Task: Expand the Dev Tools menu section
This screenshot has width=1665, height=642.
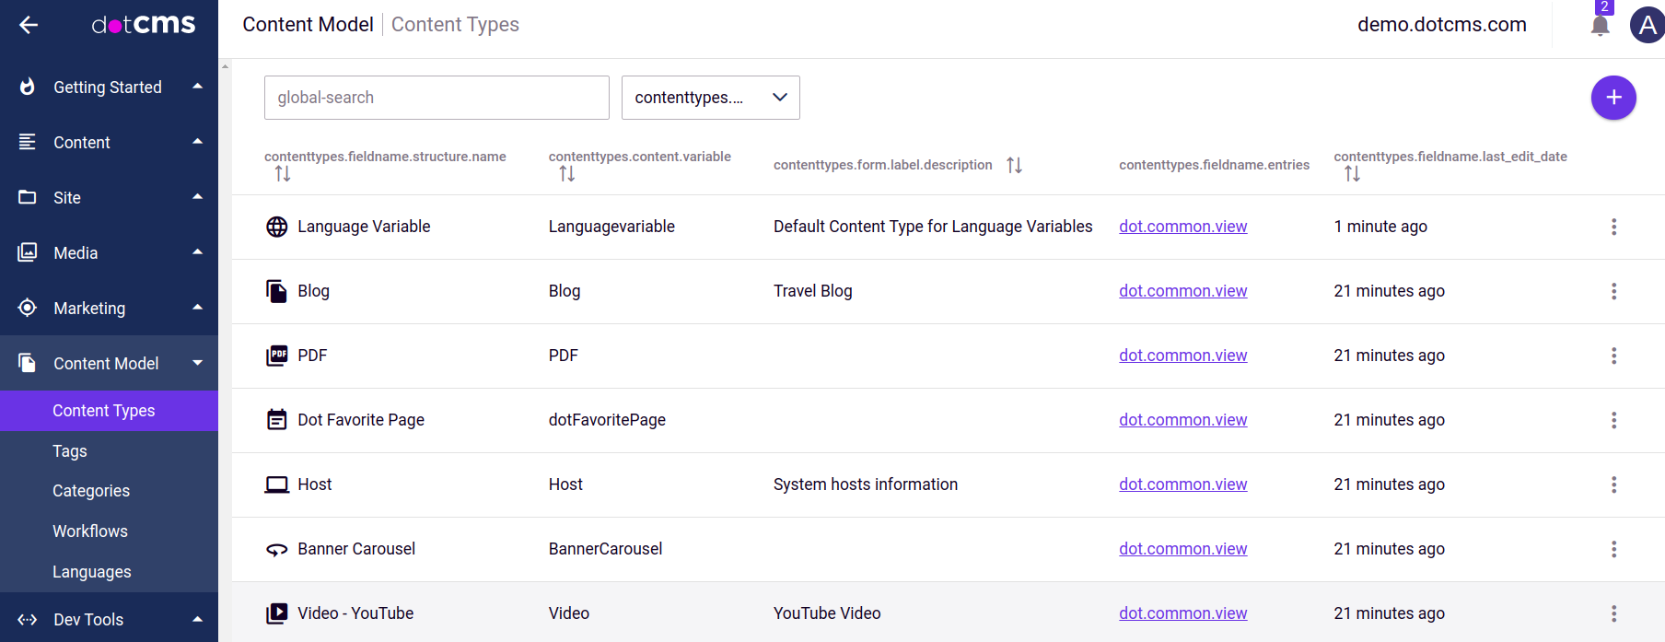Action: (x=197, y=620)
